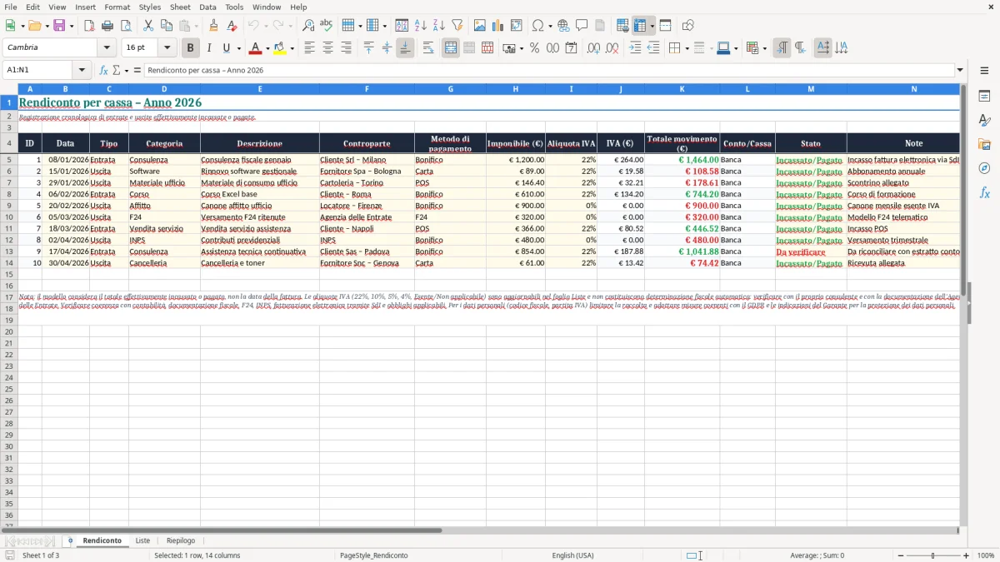The image size is (1000, 562).
Task: Open the font size dropdown
Action: click(x=167, y=48)
